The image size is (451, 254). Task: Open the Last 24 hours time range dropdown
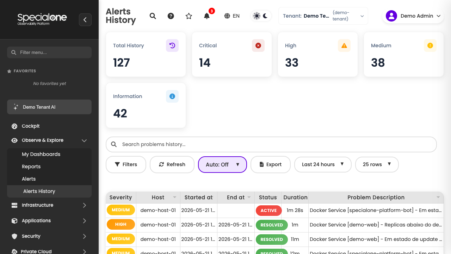(x=323, y=164)
